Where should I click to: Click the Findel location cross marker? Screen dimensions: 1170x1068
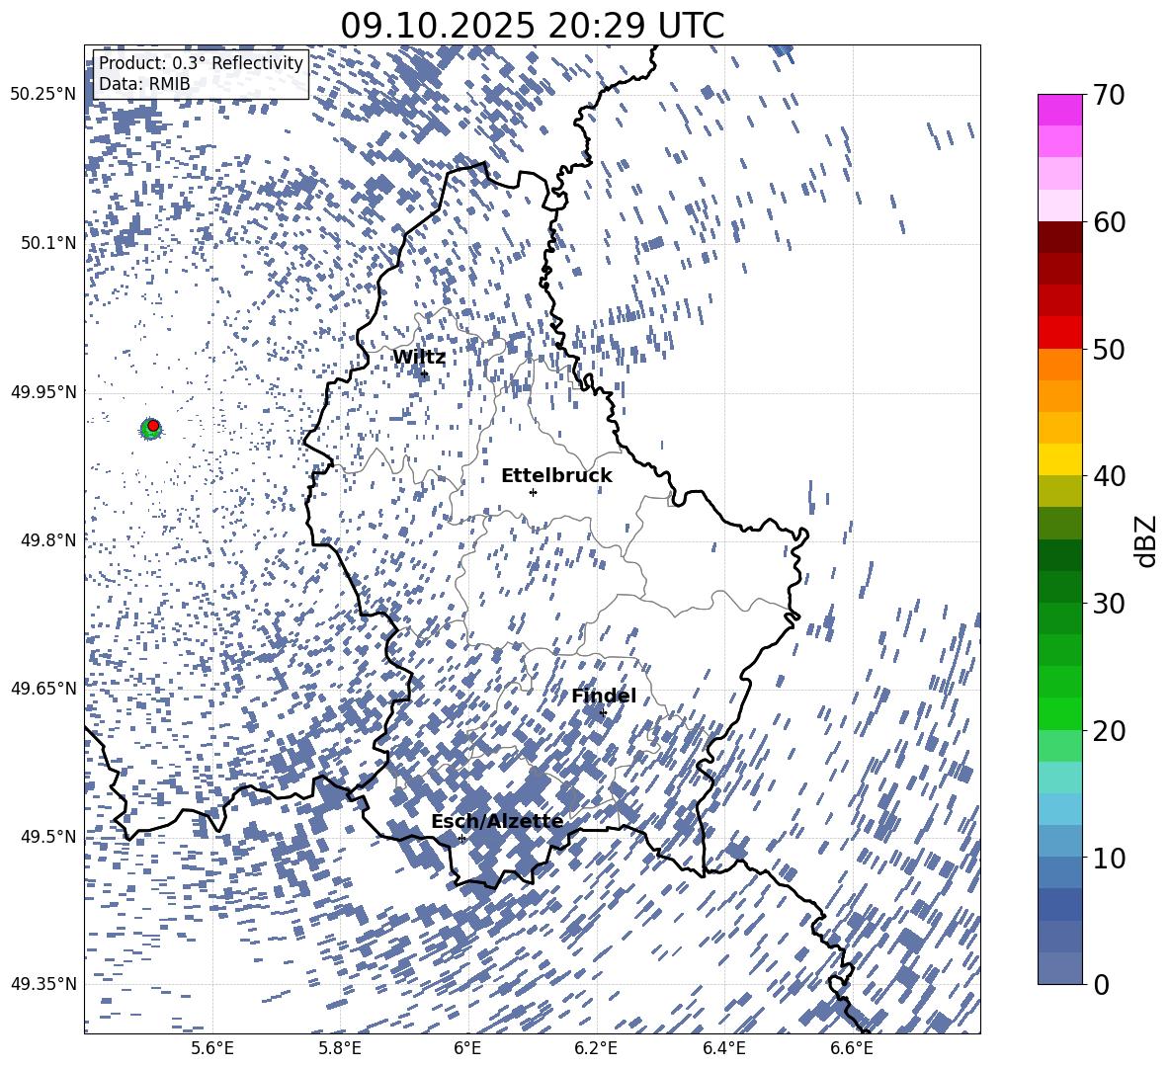coord(603,713)
